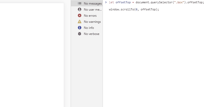Show the "No info" label's messages
207x107 pixels.
pos(89,28)
